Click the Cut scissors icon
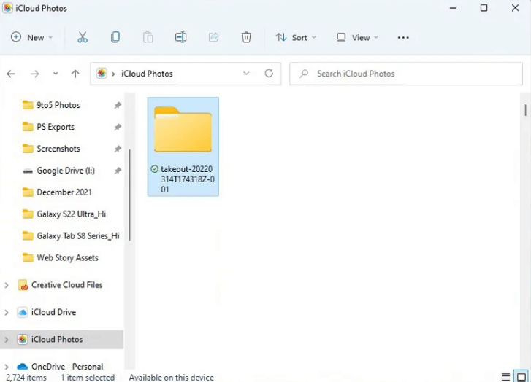531x382 pixels. coord(83,37)
